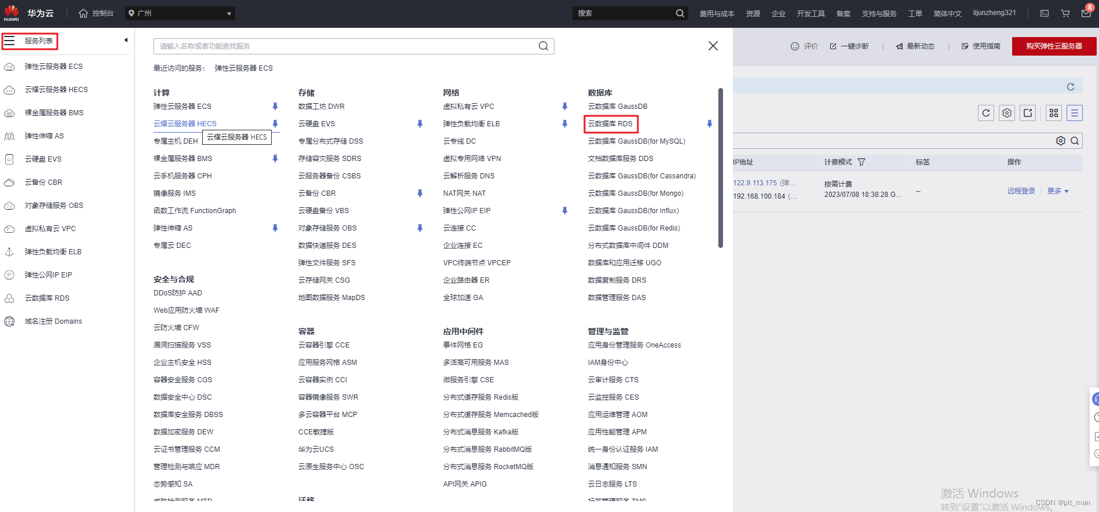Click sidebar 弹性云服务器 ECS icon
Image resolution: width=1099 pixels, height=512 pixels.
(9, 67)
